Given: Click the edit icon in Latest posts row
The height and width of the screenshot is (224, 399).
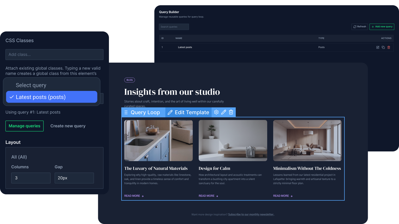Looking at the screenshot, I should pos(378,47).
